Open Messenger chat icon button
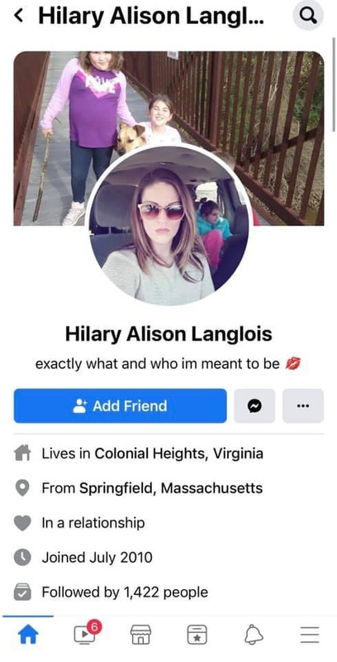Image resolution: width=337 pixels, height=662 pixels. [x=254, y=405]
